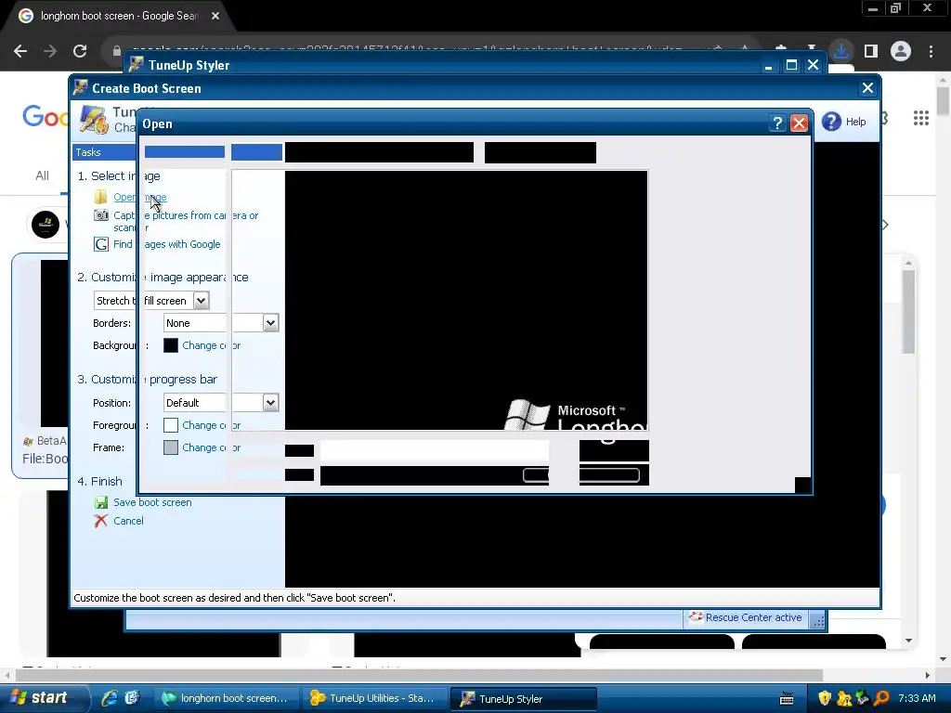Screen dimensions: 951x713
Task: Open the Google apps grid icon
Action: tap(920, 118)
